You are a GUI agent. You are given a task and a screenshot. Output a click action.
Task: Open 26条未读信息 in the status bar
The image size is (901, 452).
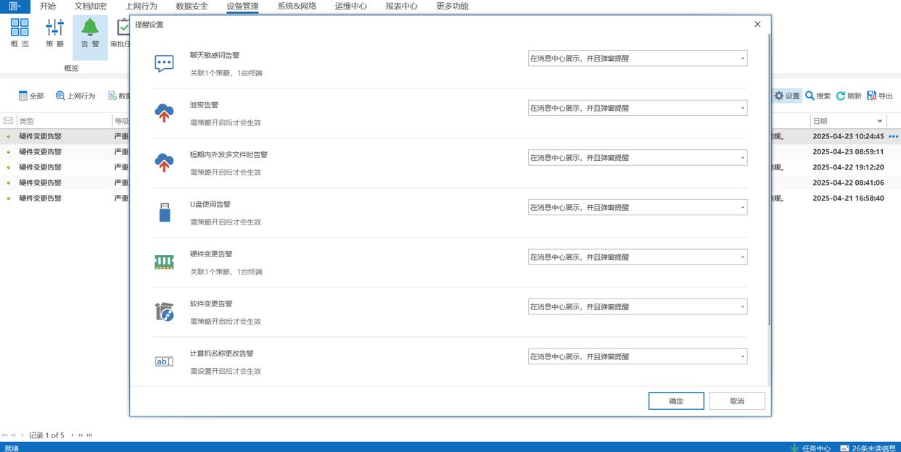pos(868,448)
